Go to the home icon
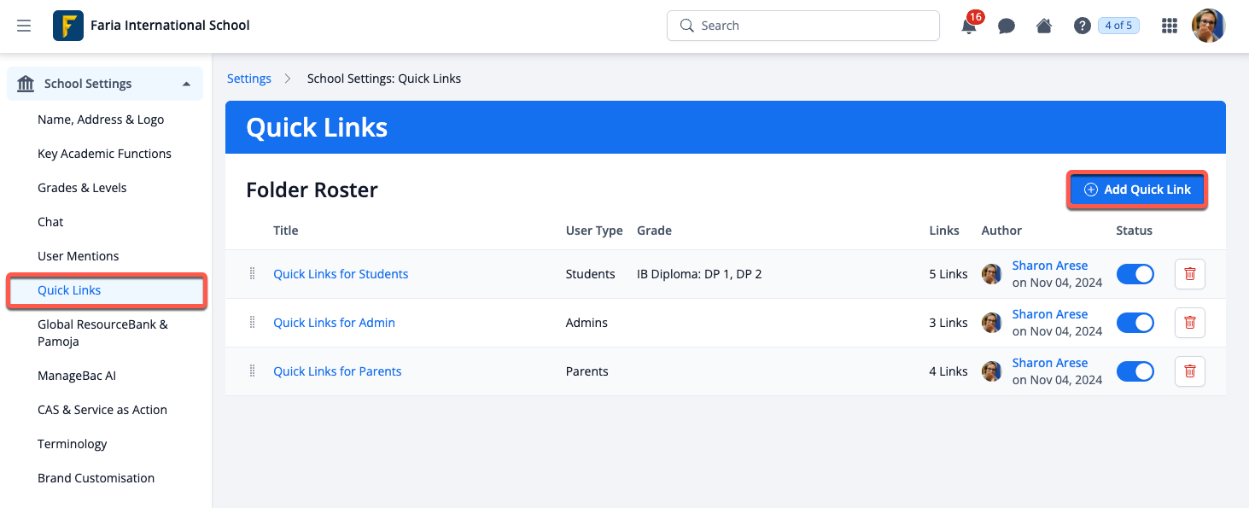Image resolution: width=1249 pixels, height=508 pixels. coord(1043,26)
